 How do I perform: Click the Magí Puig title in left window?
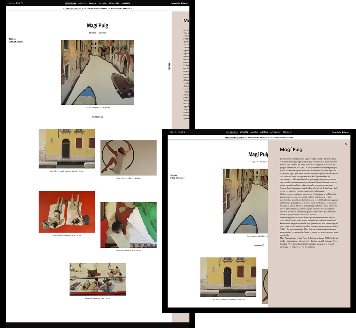[97, 26]
